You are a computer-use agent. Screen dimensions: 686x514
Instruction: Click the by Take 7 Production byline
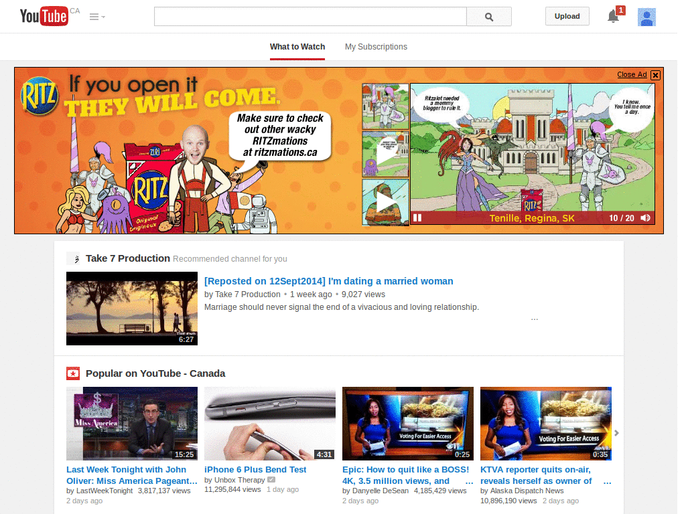243,294
